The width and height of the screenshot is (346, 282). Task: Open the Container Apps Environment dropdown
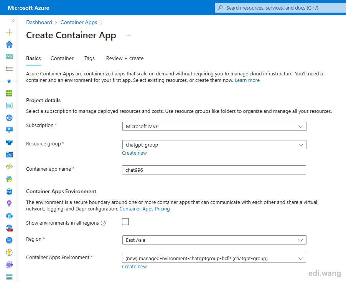pos(214,258)
